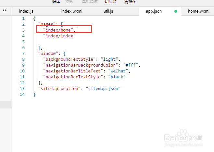Screen dimensions: 214x152
Task: Click the "backgroundTextStyle" key
Action: coord(69,59)
